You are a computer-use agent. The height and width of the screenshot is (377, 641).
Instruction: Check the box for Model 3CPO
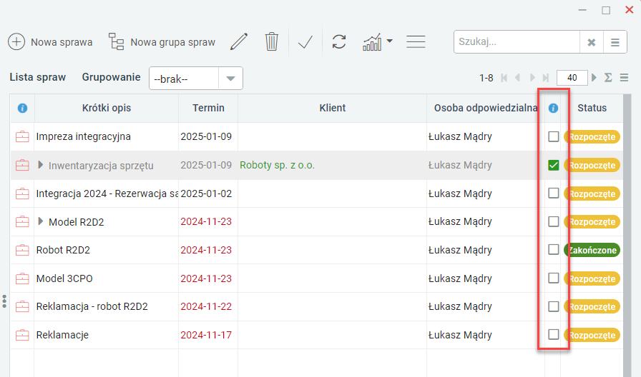click(x=553, y=278)
